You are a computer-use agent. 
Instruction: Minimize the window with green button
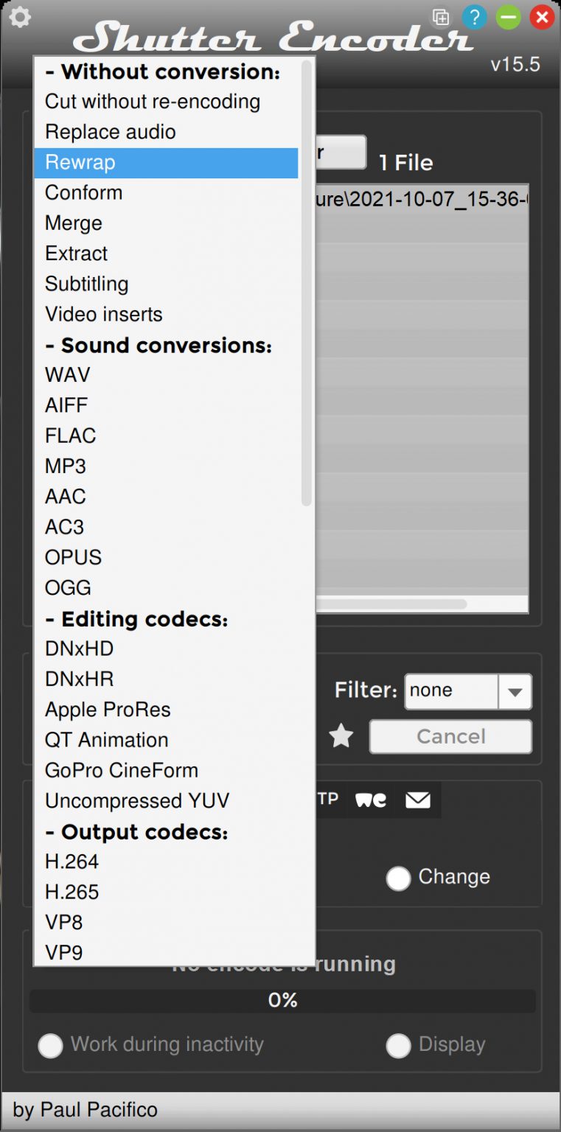[509, 17]
